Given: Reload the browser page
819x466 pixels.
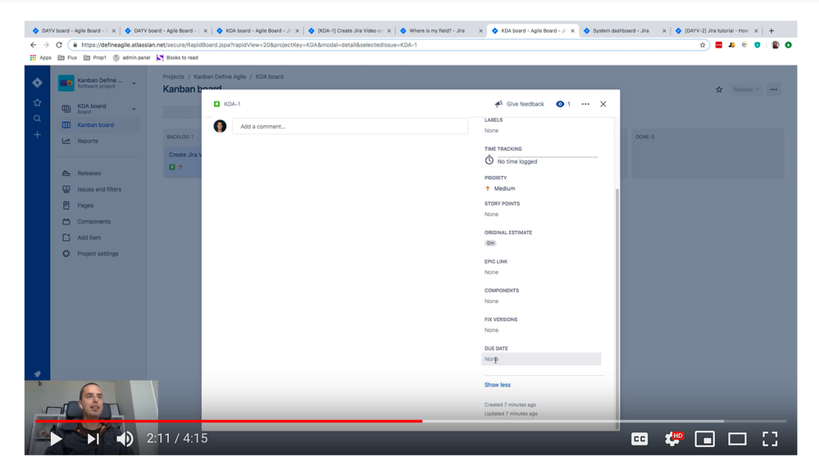Looking at the screenshot, I should (59, 45).
